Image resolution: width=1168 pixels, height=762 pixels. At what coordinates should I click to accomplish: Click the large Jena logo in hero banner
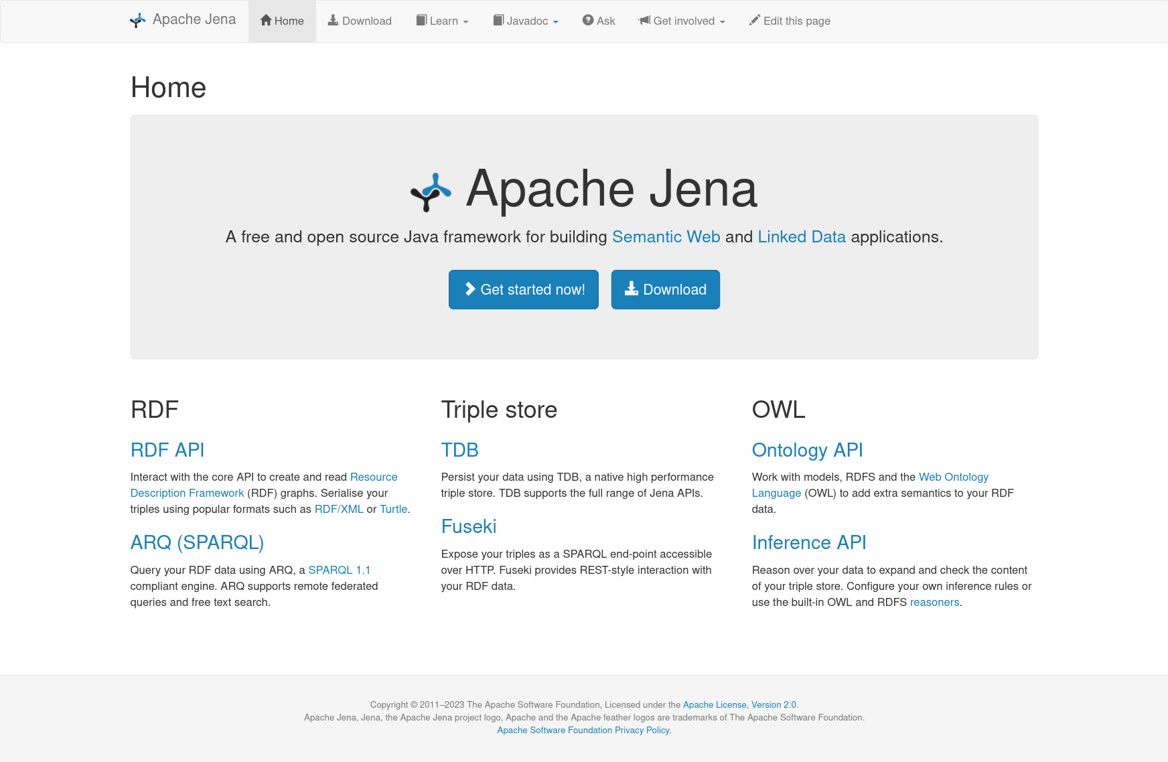[431, 192]
